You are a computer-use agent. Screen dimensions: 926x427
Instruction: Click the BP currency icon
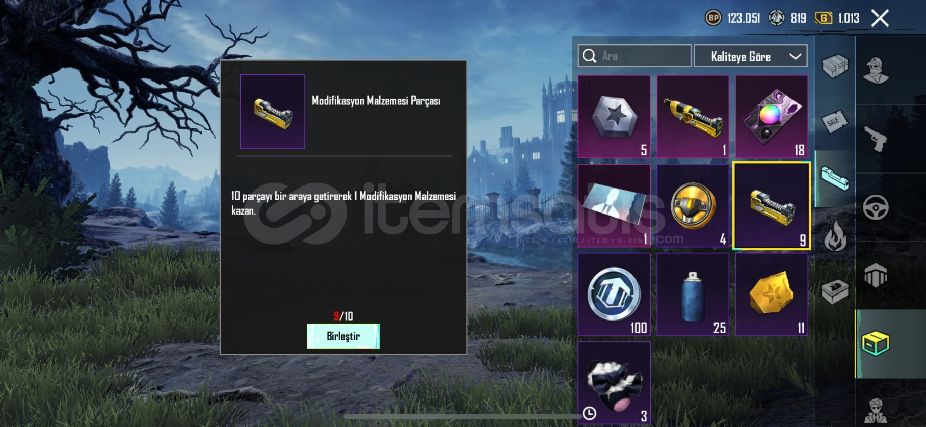(713, 18)
